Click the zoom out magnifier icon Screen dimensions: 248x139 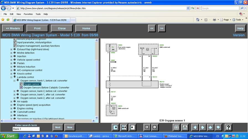[155, 127]
